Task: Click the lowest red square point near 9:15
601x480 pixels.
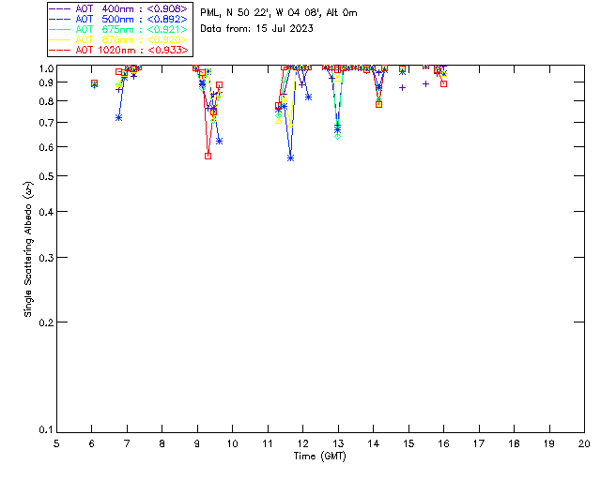Action: point(208,156)
